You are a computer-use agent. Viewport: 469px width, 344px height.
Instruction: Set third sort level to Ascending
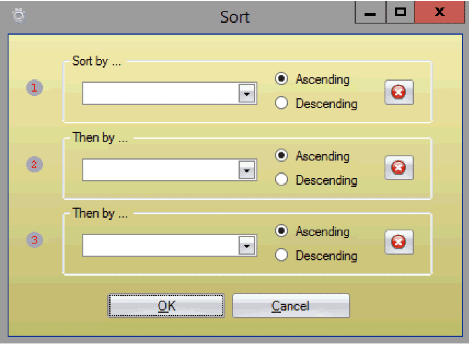281,231
